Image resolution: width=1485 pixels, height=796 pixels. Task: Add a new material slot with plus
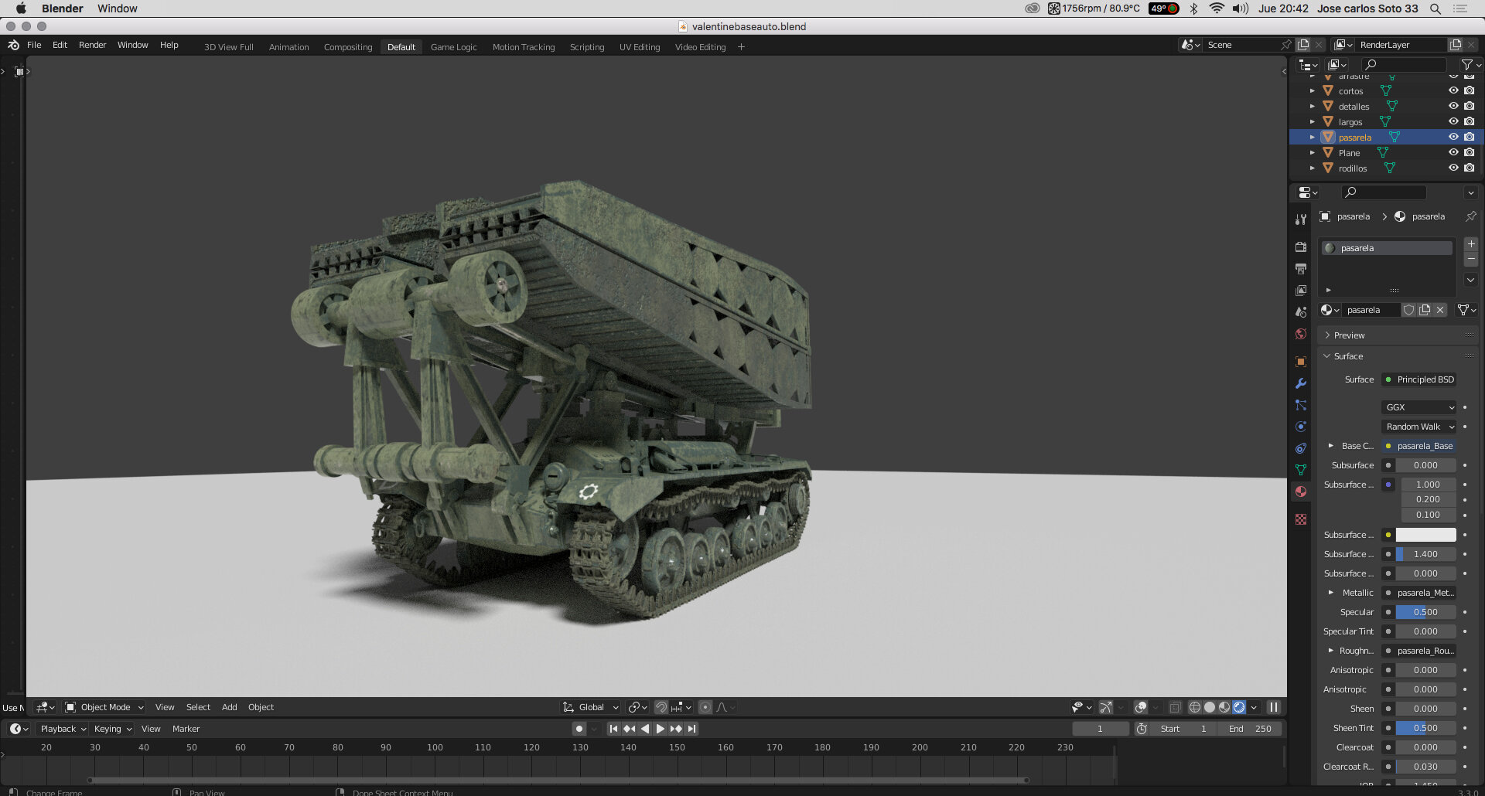click(x=1471, y=244)
